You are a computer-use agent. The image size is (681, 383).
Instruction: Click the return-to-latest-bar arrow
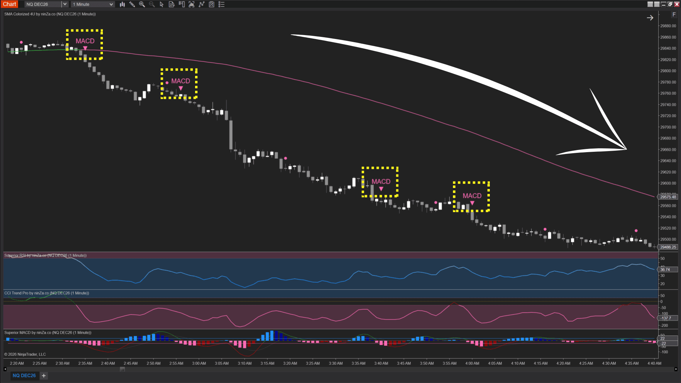[650, 18]
